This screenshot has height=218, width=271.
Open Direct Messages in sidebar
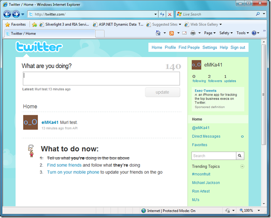click(206, 136)
